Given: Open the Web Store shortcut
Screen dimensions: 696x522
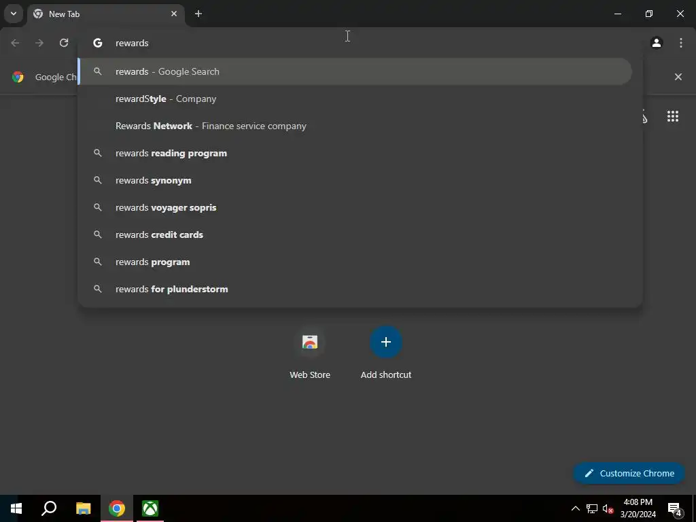Looking at the screenshot, I should [x=310, y=353].
